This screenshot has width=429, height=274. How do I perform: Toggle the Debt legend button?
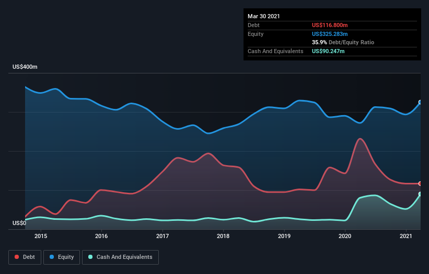[25, 257]
